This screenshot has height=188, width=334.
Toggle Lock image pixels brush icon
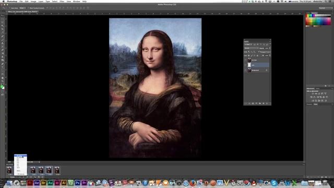tap(252, 55)
